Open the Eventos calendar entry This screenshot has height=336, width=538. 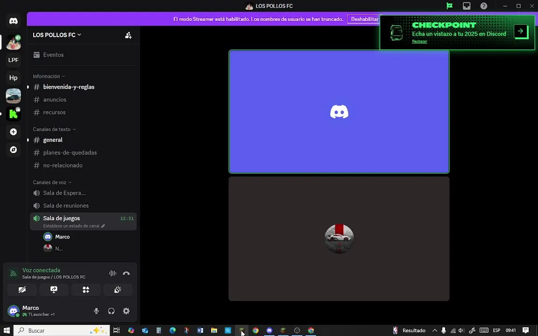(84, 55)
